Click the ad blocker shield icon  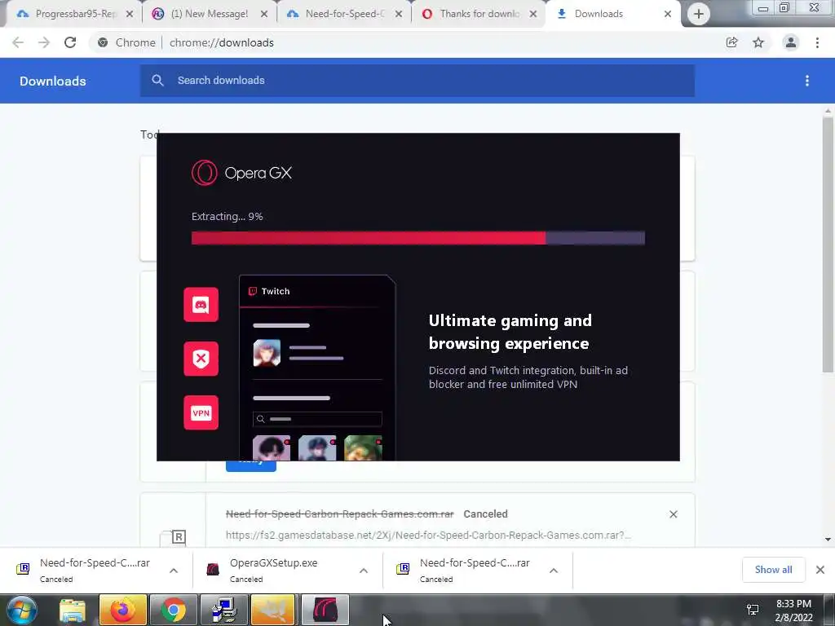(x=201, y=359)
